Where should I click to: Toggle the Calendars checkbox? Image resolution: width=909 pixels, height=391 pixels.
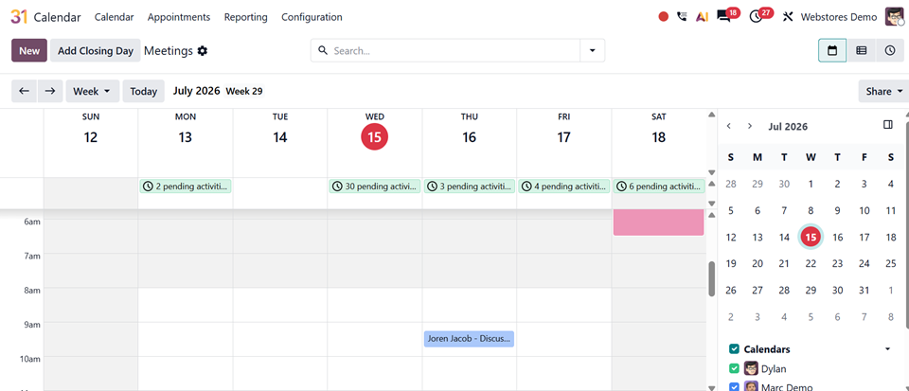[x=735, y=348]
